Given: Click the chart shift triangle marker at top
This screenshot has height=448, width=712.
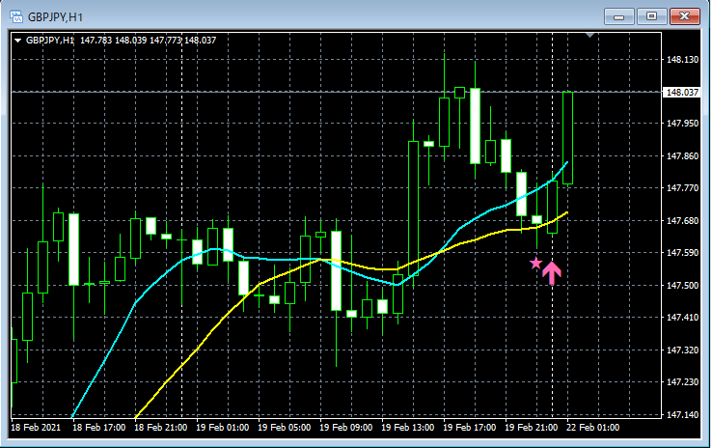Looking at the screenshot, I should (x=589, y=35).
